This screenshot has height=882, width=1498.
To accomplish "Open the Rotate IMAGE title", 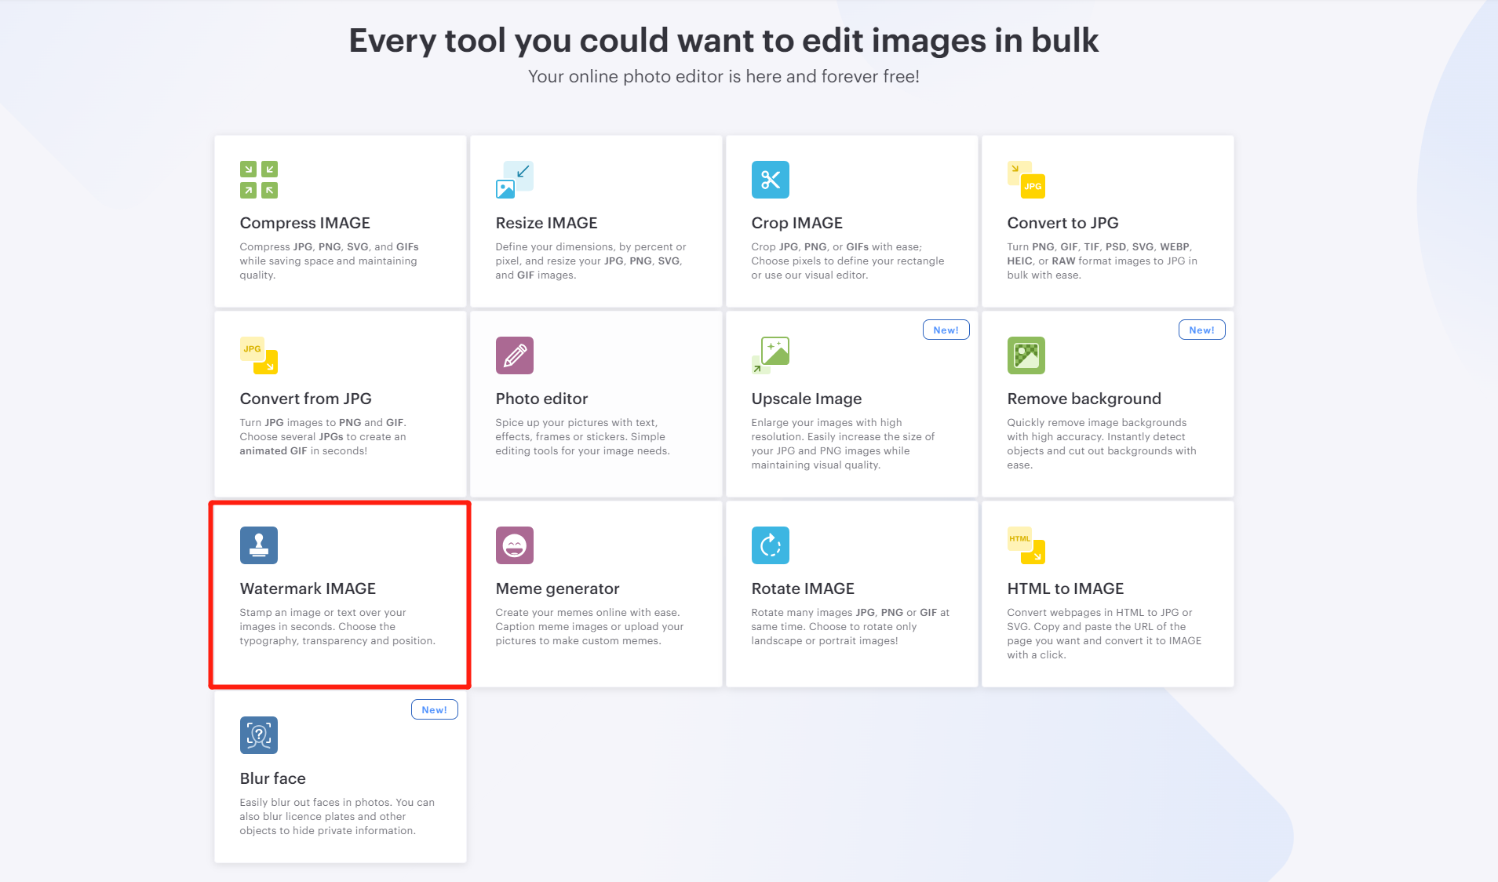I will 804,589.
